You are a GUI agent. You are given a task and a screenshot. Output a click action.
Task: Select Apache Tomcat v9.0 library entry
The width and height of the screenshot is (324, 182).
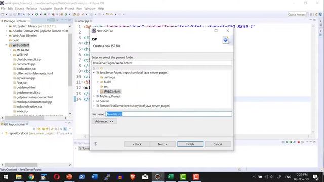(38, 31)
